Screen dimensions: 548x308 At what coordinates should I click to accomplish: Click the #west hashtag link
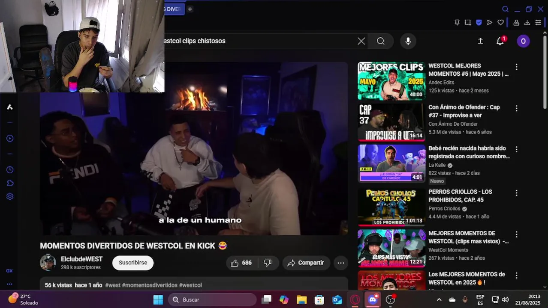click(113, 285)
